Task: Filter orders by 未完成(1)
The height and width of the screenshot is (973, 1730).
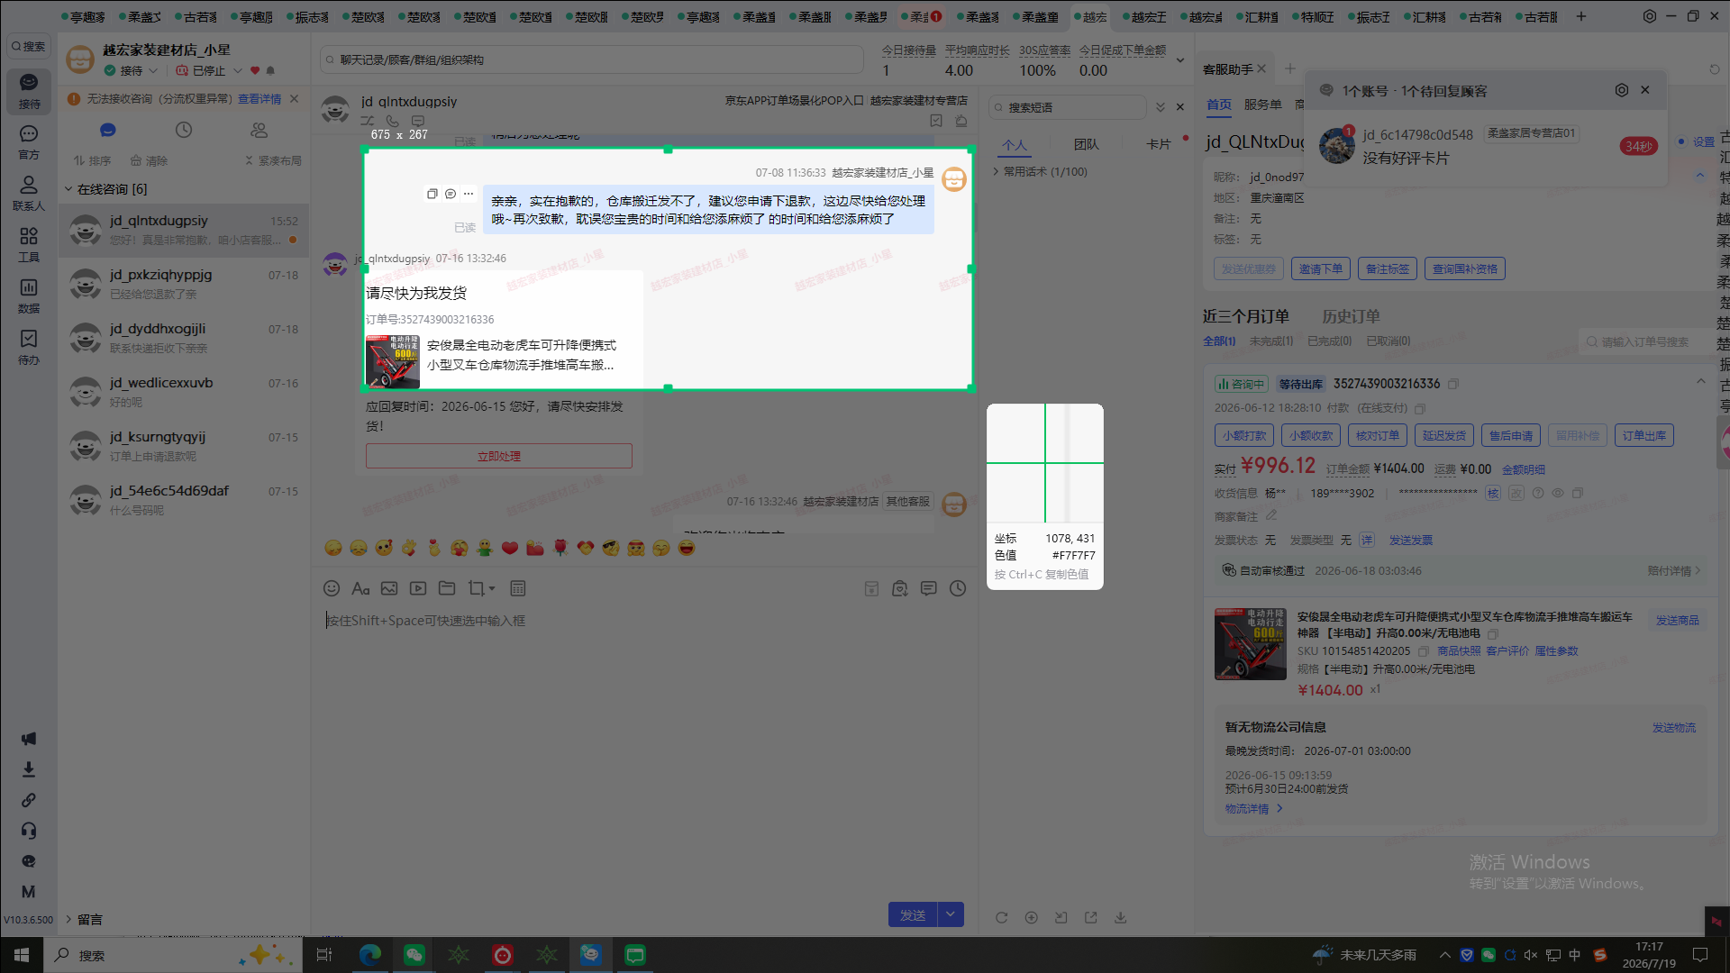Action: tap(1271, 341)
